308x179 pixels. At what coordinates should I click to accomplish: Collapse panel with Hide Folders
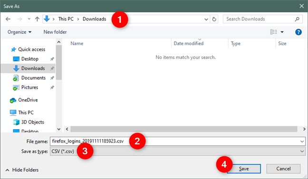pos(22,170)
